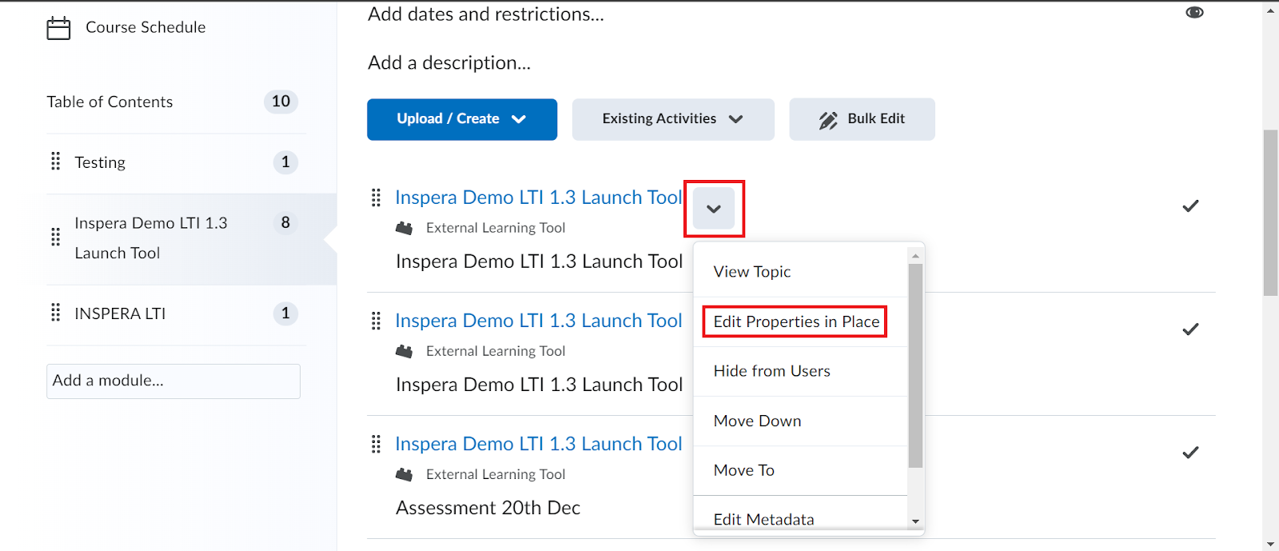Viewport: 1279px width, 551px height.
Task: Click the Bulk Edit button
Action: [862, 119]
